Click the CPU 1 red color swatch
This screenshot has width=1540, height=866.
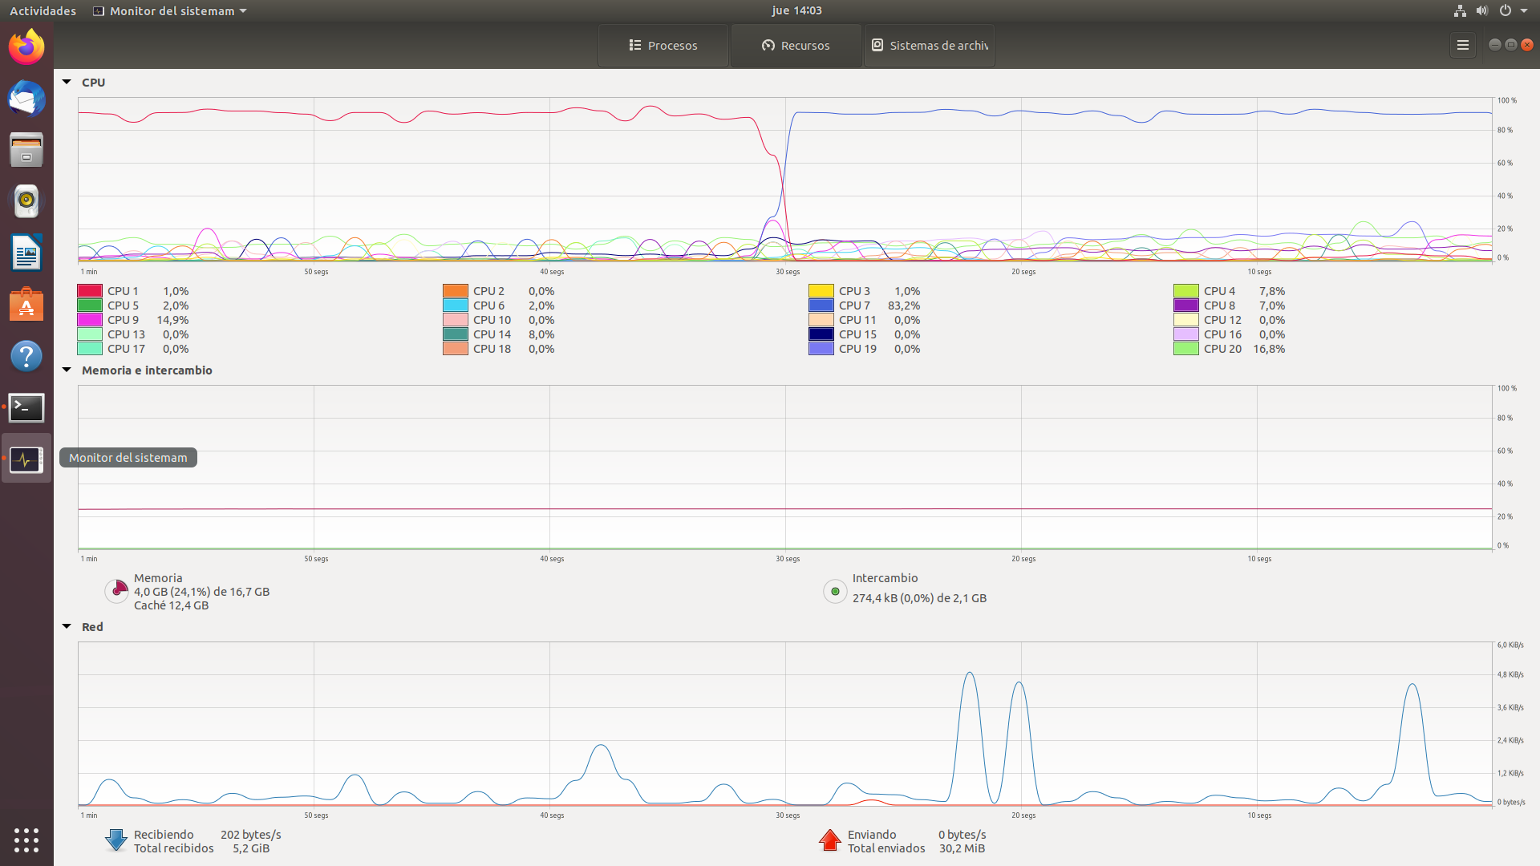click(90, 291)
